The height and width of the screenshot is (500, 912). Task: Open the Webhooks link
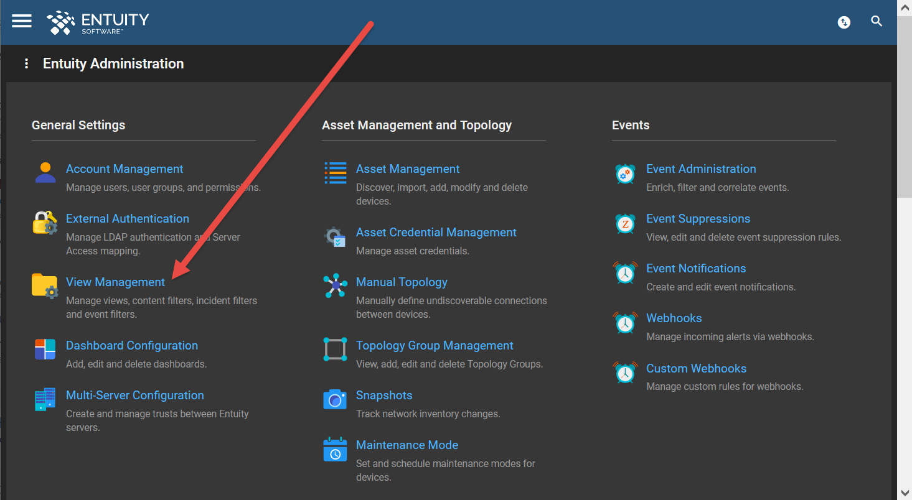pos(674,318)
